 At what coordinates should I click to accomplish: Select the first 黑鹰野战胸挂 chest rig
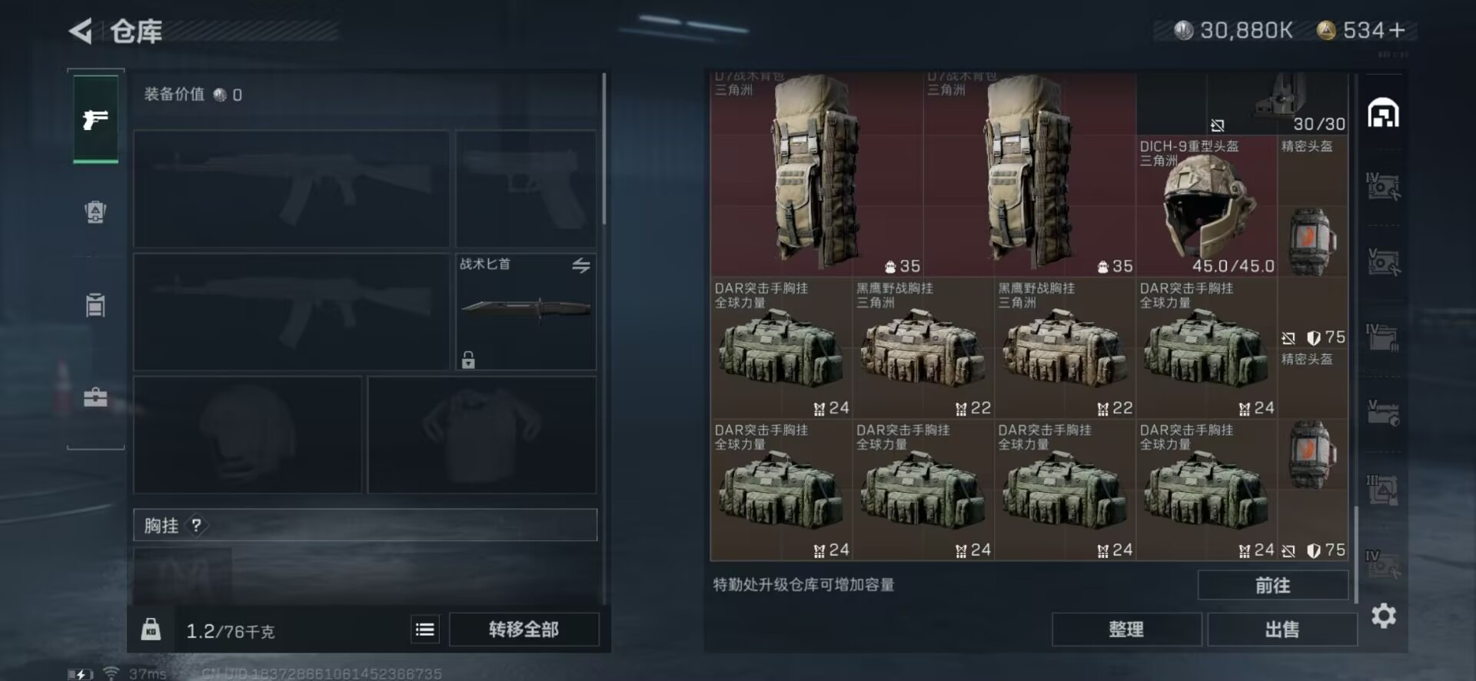(922, 348)
